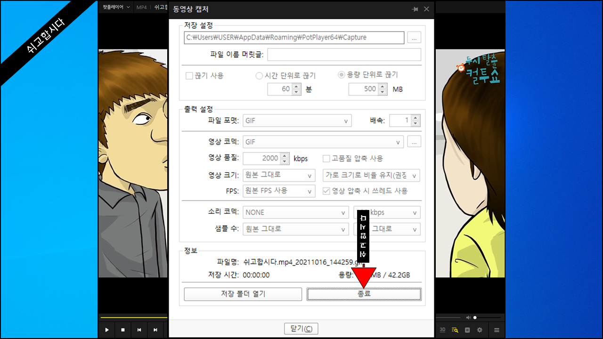Decrease the 500 MB stepper value
Screen dimensions: 603x339
click(383, 92)
